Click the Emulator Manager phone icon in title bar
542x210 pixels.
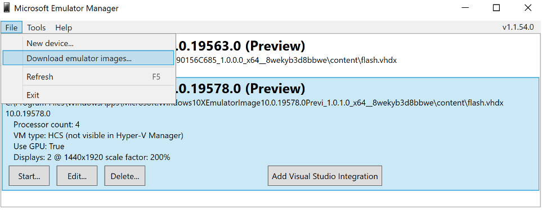[x=7, y=8]
